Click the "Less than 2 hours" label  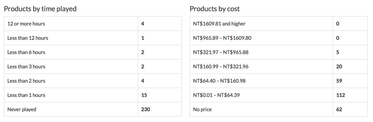[26, 81]
